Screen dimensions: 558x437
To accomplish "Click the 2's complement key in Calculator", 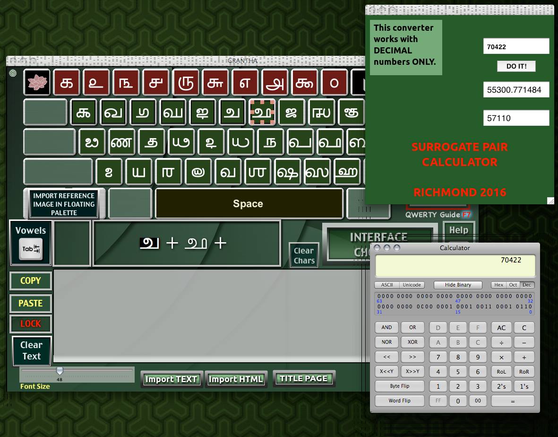I will pos(501,386).
